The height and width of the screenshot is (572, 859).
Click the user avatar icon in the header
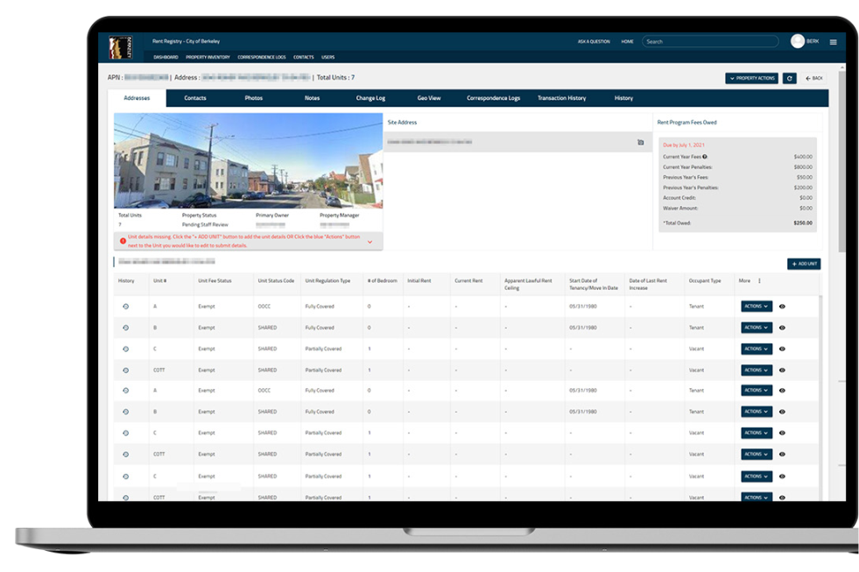click(798, 41)
